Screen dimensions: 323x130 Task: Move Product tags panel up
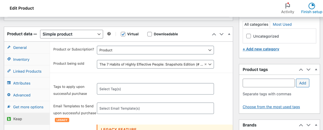(301, 70)
